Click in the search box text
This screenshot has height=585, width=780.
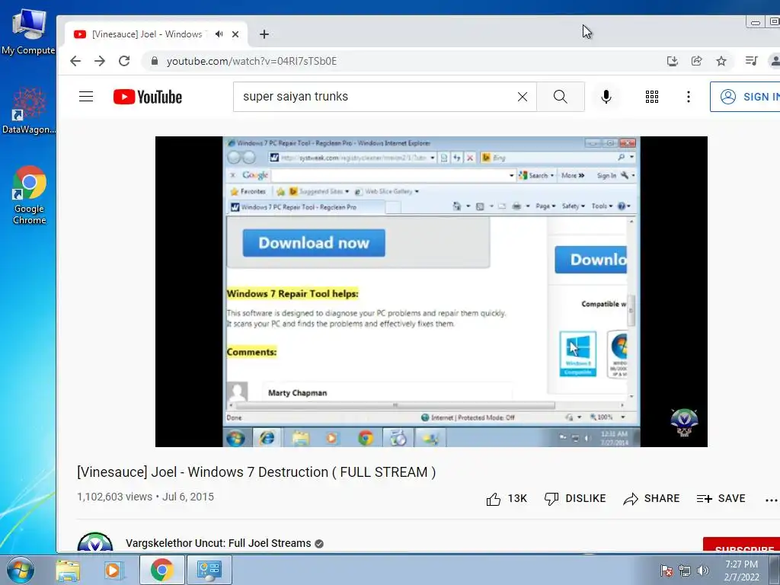coord(296,97)
